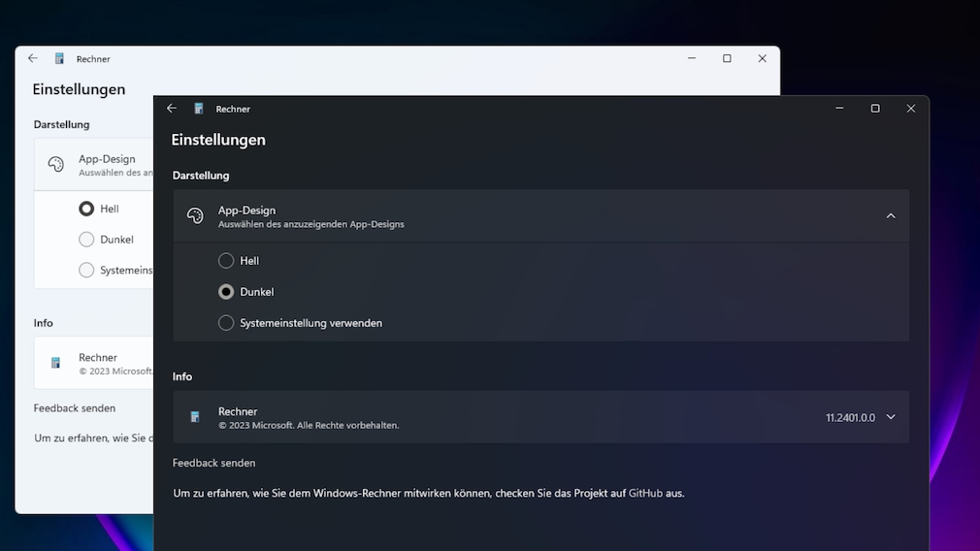
Task: Collapse the App-Design section in dark window
Action: [x=891, y=216]
